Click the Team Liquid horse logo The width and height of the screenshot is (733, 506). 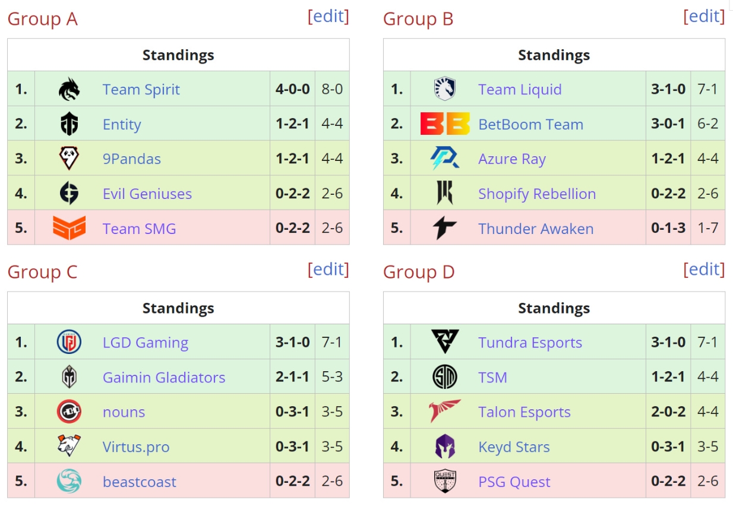click(x=444, y=89)
